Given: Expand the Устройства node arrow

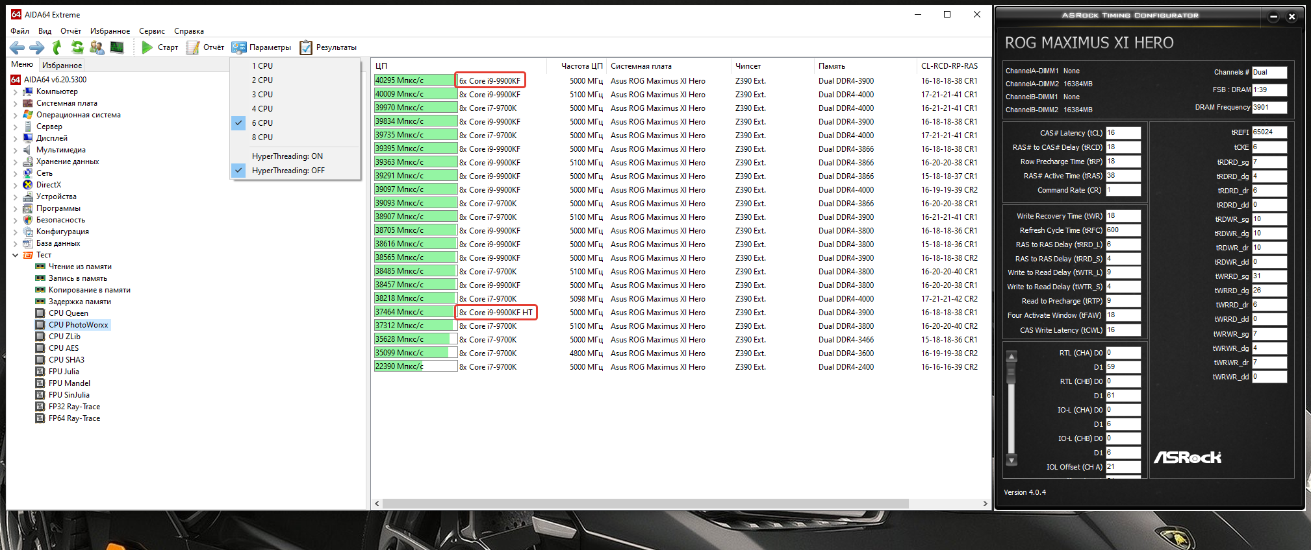Looking at the screenshot, I should point(15,197).
